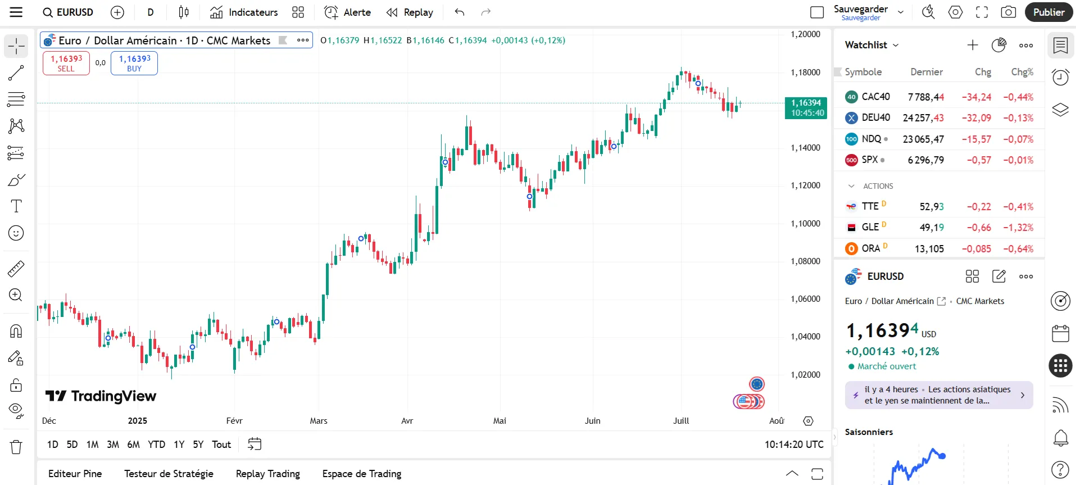The image size is (1076, 485).
Task: Toggle lock all drawings
Action: 16,385
